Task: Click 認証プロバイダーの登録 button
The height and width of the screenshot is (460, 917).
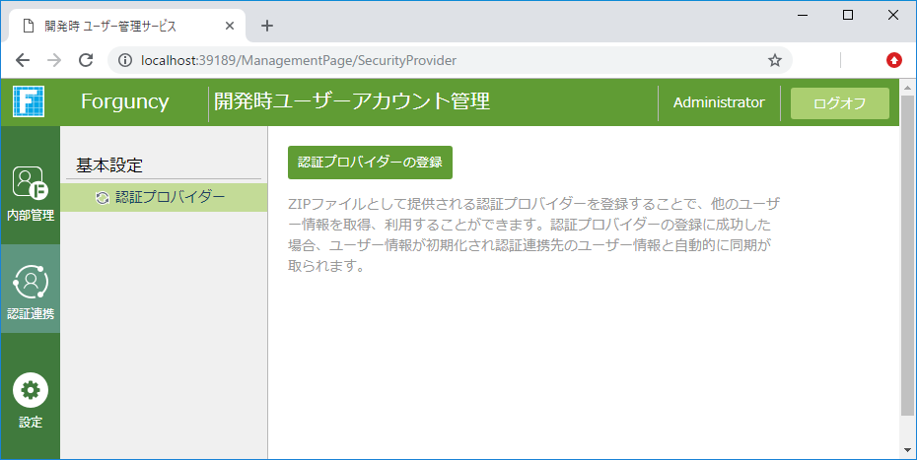Action: point(370,163)
